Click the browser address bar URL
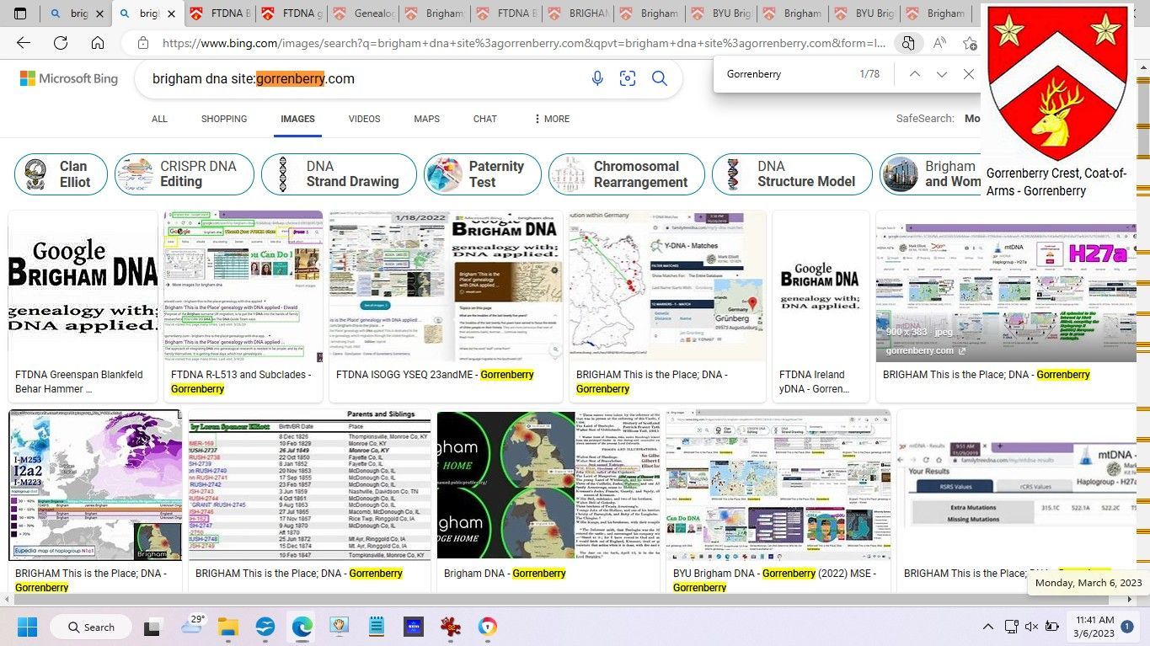 [522, 43]
